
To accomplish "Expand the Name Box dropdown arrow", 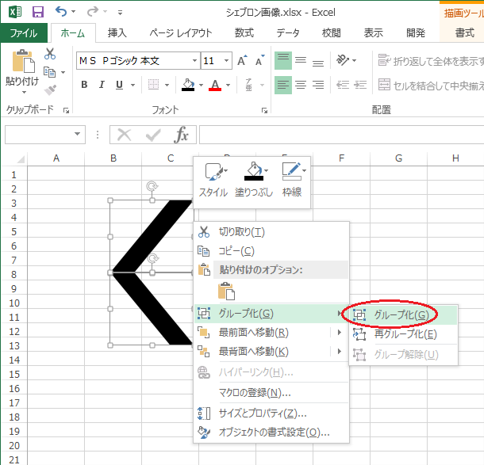I will [x=78, y=135].
